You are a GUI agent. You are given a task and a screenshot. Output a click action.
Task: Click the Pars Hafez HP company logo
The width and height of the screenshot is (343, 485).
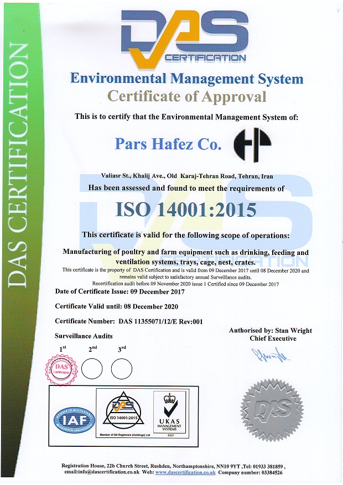pyautogui.click(x=252, y=144)
